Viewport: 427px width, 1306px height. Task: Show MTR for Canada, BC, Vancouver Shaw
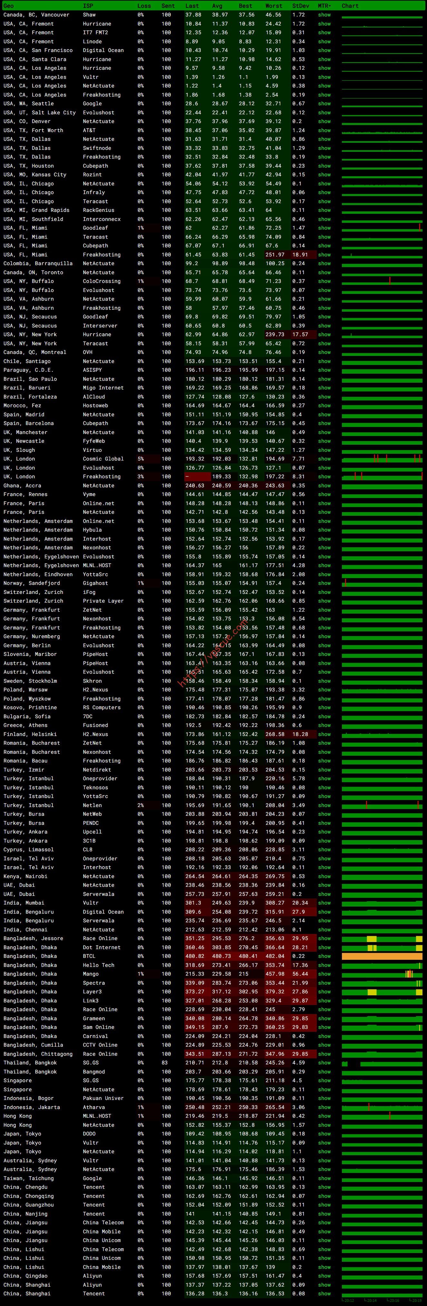click(x=324, y=15)
